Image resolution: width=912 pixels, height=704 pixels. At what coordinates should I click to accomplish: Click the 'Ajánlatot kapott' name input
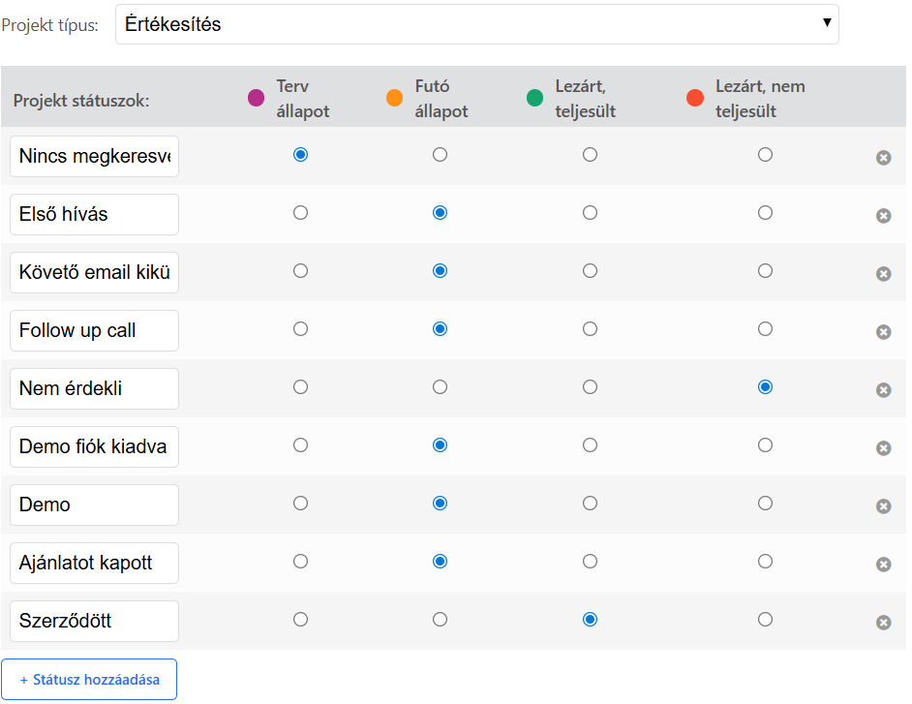[94, 564]
